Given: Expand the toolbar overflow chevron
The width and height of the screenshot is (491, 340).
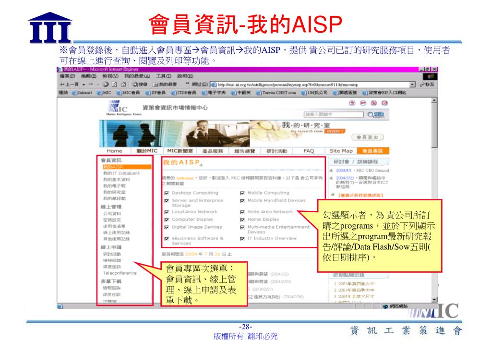Looking at the screenshot, I should coord(187,84).
